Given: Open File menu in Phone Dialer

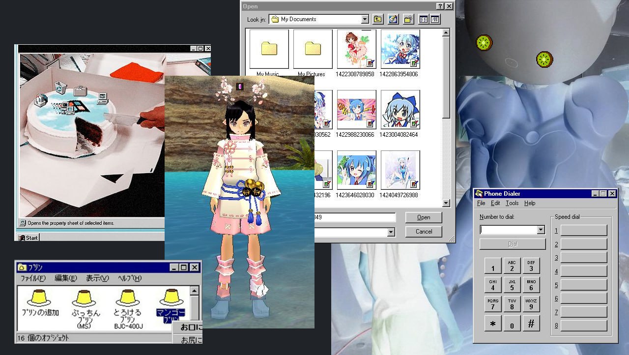Looking at the screenshot, I should [481, 203].
